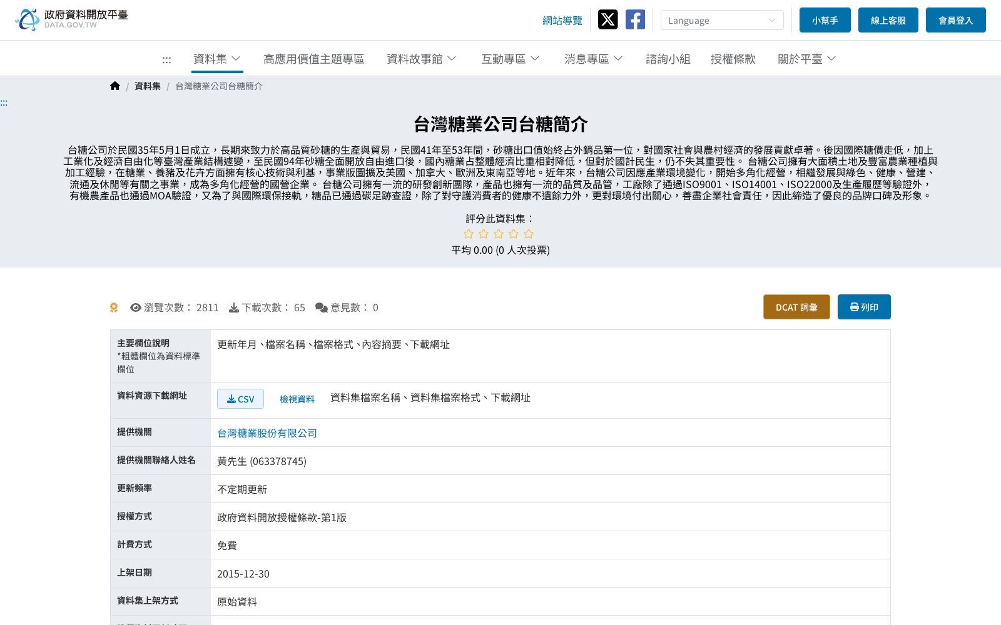Click the row label 上架日期
Viewport: 1001px width, 625px height.
point(135,572)
